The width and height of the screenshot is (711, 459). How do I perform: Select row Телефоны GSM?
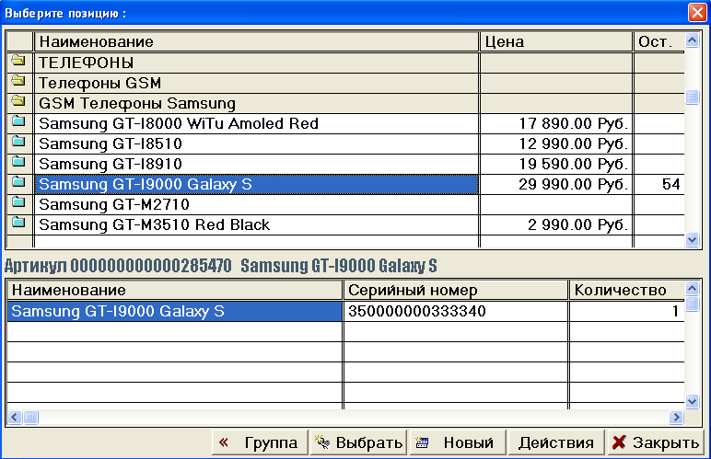point(257,83)
